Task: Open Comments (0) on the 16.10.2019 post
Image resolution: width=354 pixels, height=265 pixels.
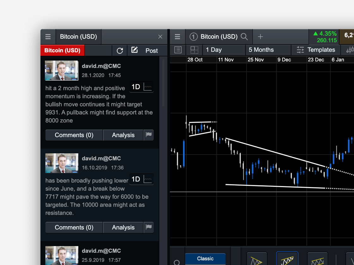Action: tap(74, 227)
